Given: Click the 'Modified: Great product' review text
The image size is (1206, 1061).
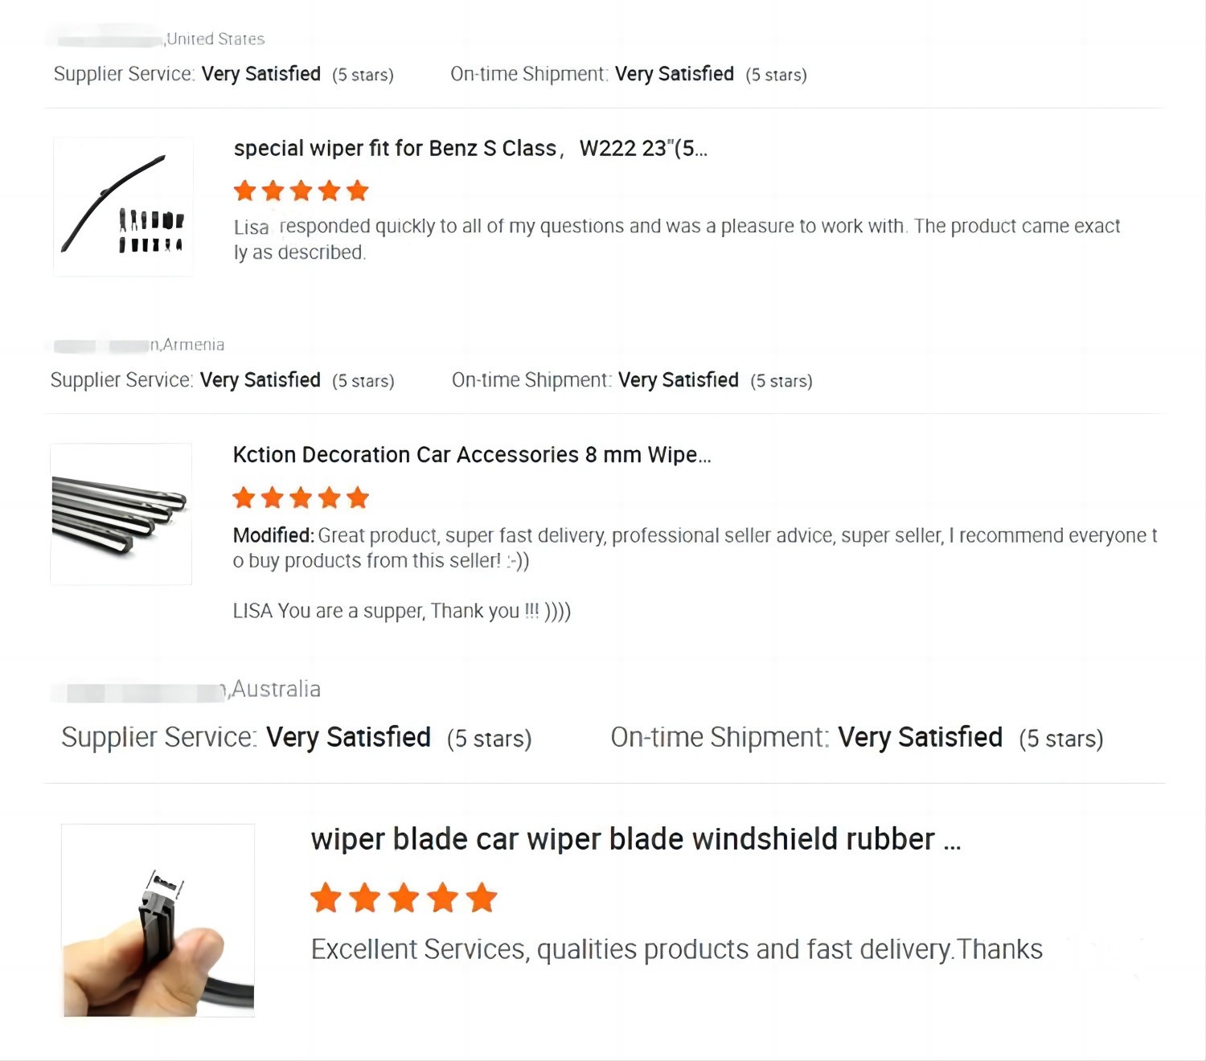Looking at the screenshot, I should [x=695, y=548].
